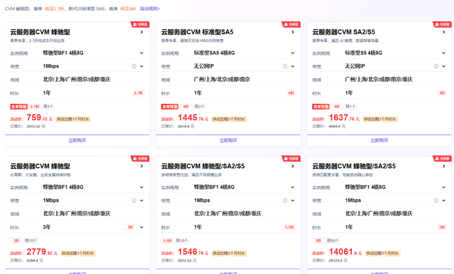
Task: Expand 实例规格 dropdown on 1546.78 元 card
Action: tap(293, 187)
